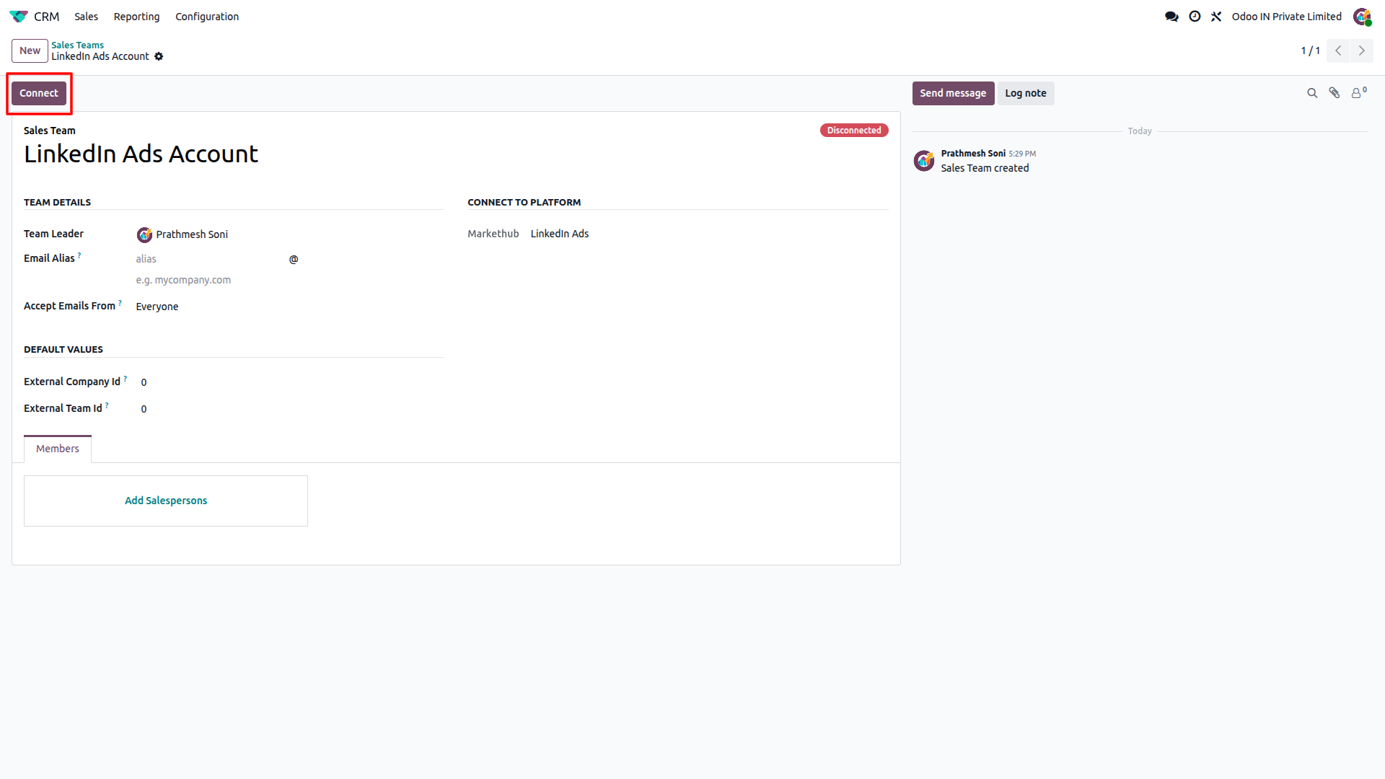Open the Accept Emails From help tooltip
Viewport: 1385px width, 779px height.
coord(120,303)
